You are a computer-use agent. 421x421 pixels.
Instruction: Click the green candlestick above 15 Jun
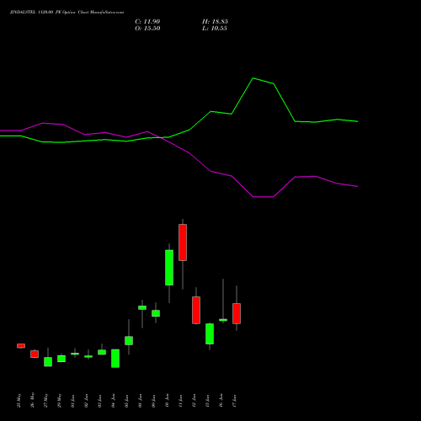(x=210, y=333)
